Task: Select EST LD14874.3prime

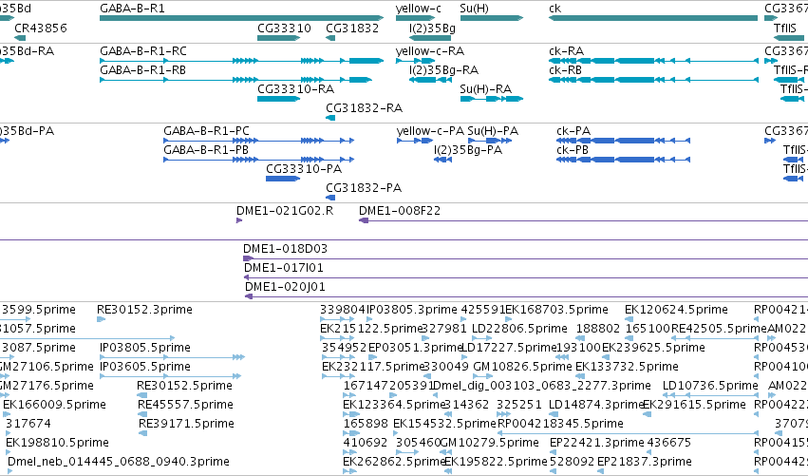Action: (x=596, y=405)
